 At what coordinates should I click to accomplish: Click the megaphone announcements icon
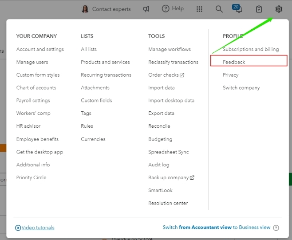(x=146, y=9)
